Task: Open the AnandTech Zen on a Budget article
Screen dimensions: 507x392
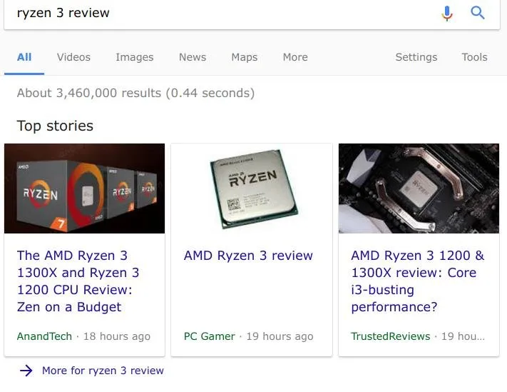Action: 78,281
